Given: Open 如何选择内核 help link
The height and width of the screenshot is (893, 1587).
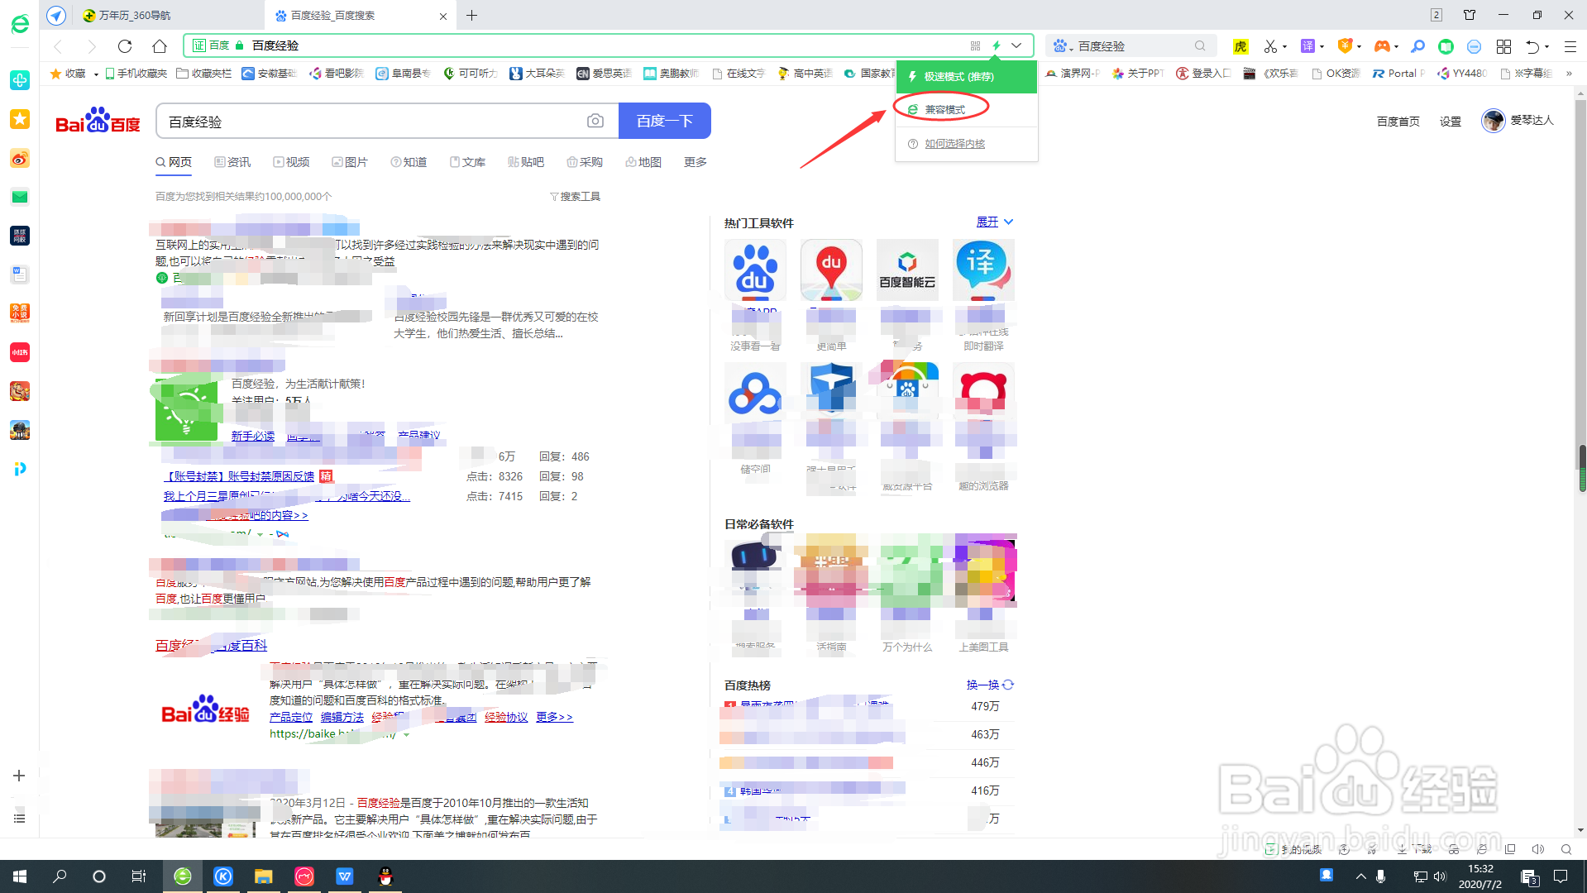Looking at the screenshot, I should point(954,144).
